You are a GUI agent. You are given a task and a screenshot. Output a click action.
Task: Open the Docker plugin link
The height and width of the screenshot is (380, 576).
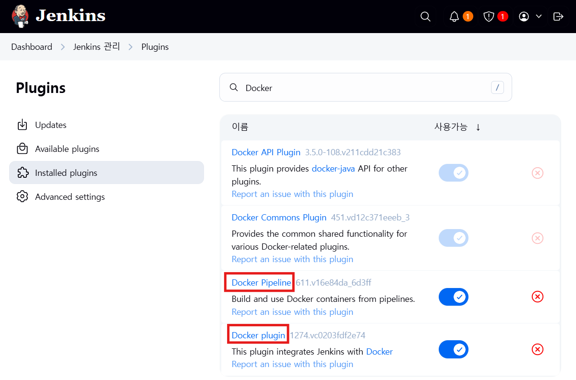[x=258, y=335]
